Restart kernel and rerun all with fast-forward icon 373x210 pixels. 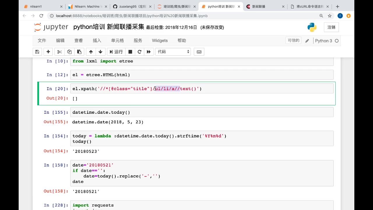point(149,52)
